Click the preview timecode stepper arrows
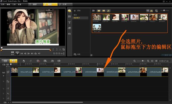172x104 pixels. point(64,53)
